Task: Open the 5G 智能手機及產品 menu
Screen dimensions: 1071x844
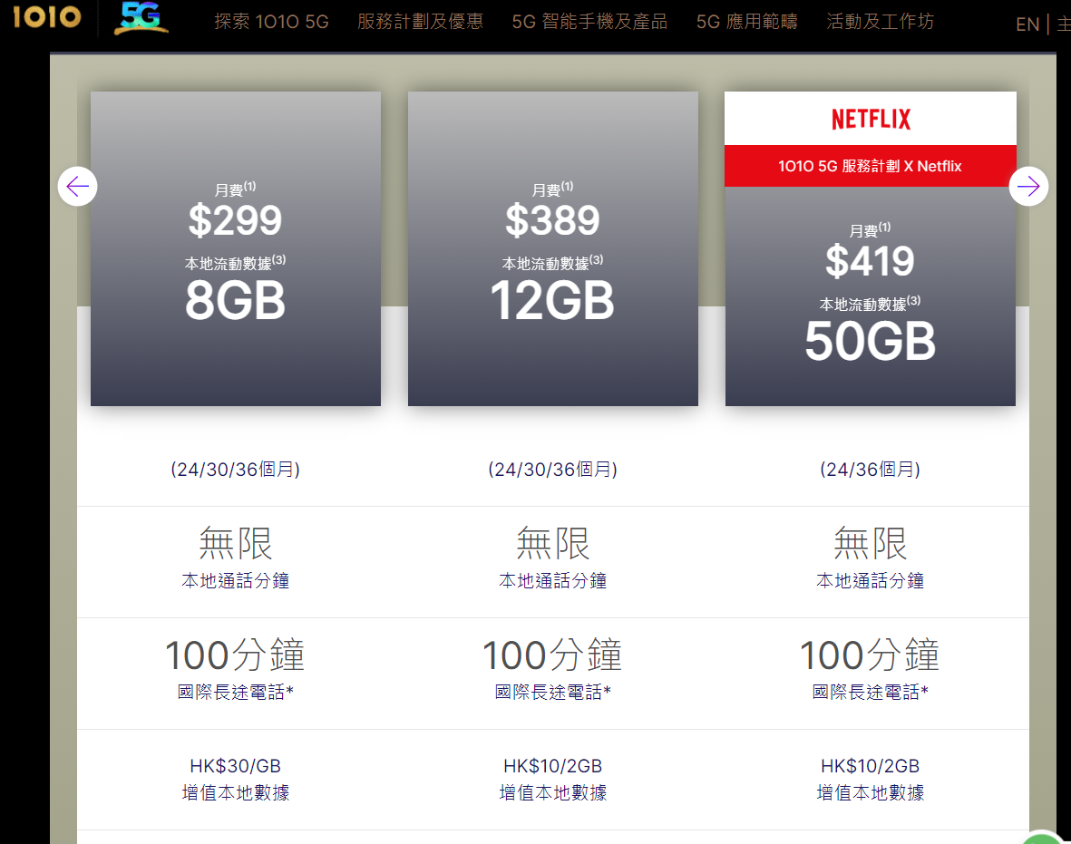Action: pos(589,22)
